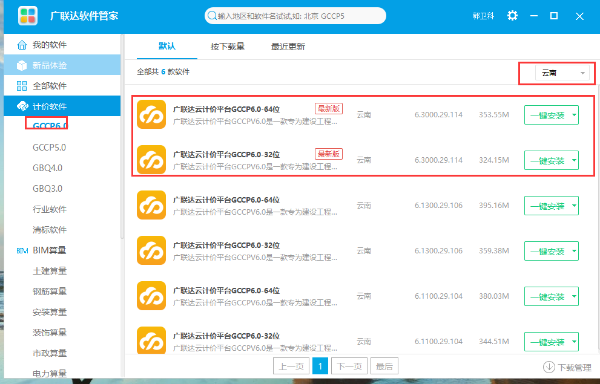Screen dimensions: 600x384
Task: Go to previous page with 上一页
Action: pyautogui.click(x=291, y=366)
